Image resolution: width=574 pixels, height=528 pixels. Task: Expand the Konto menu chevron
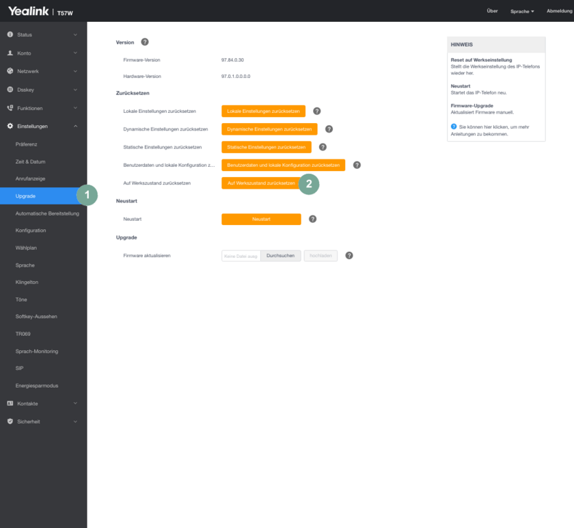pos(75,53)
